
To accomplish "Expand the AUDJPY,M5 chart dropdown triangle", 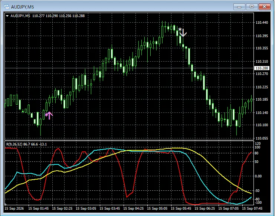I will pos(7,16).
